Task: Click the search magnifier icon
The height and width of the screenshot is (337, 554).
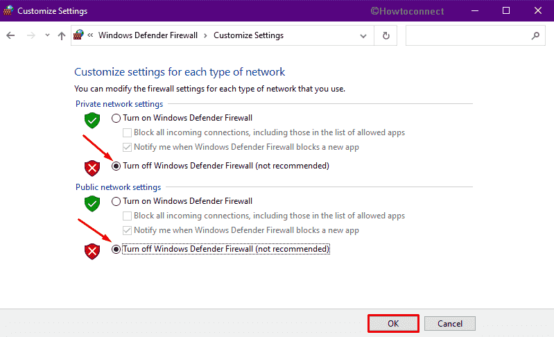Action: coord(536,35)
